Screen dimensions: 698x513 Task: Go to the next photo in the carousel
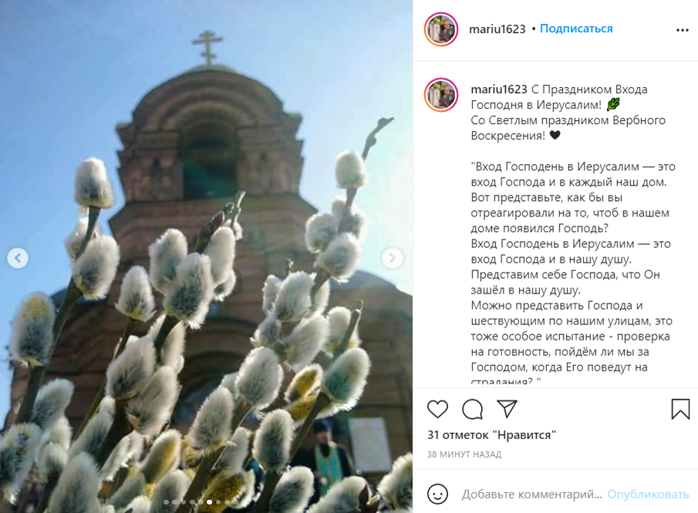click(x=392, y=258)
